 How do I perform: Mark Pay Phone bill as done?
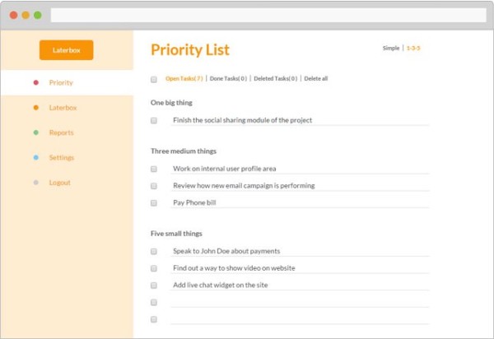pos(154,202)
